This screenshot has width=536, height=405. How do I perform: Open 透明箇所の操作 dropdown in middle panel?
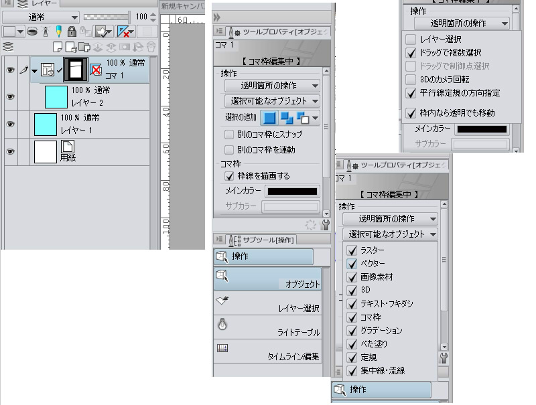click(272, 86)
